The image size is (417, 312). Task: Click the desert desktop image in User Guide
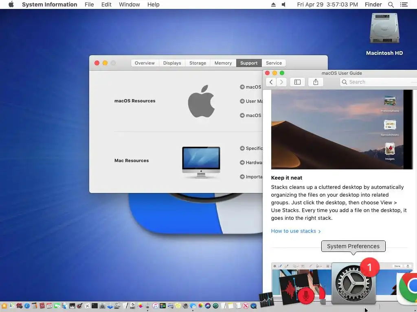pyautogui.click(x=342, y=130)
